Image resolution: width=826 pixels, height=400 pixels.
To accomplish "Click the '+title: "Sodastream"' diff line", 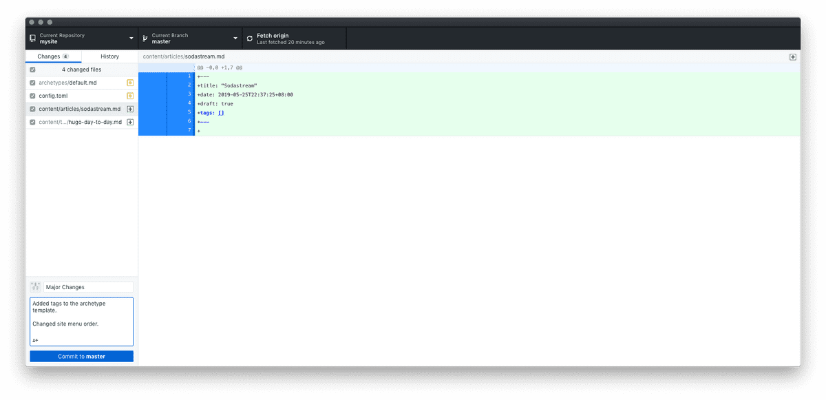I will 227,85.
